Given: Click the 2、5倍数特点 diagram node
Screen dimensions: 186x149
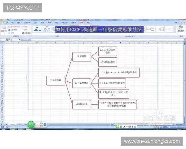Looking at the screenshot, I should coord(82,83).
